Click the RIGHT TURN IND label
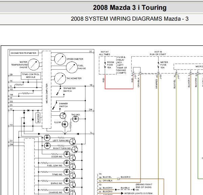 click(62, 148)
